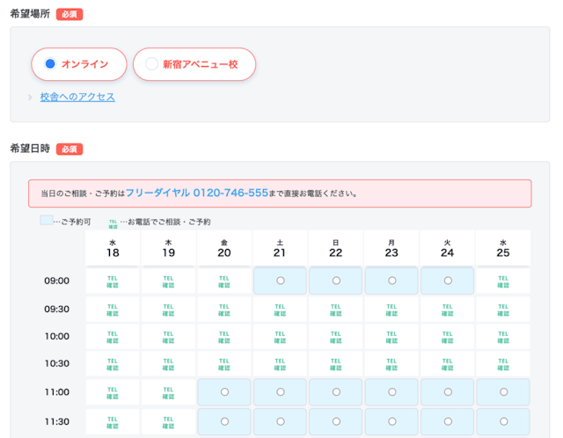Click the 木 19 date header

pyautogui.click(x=168, y=248)
